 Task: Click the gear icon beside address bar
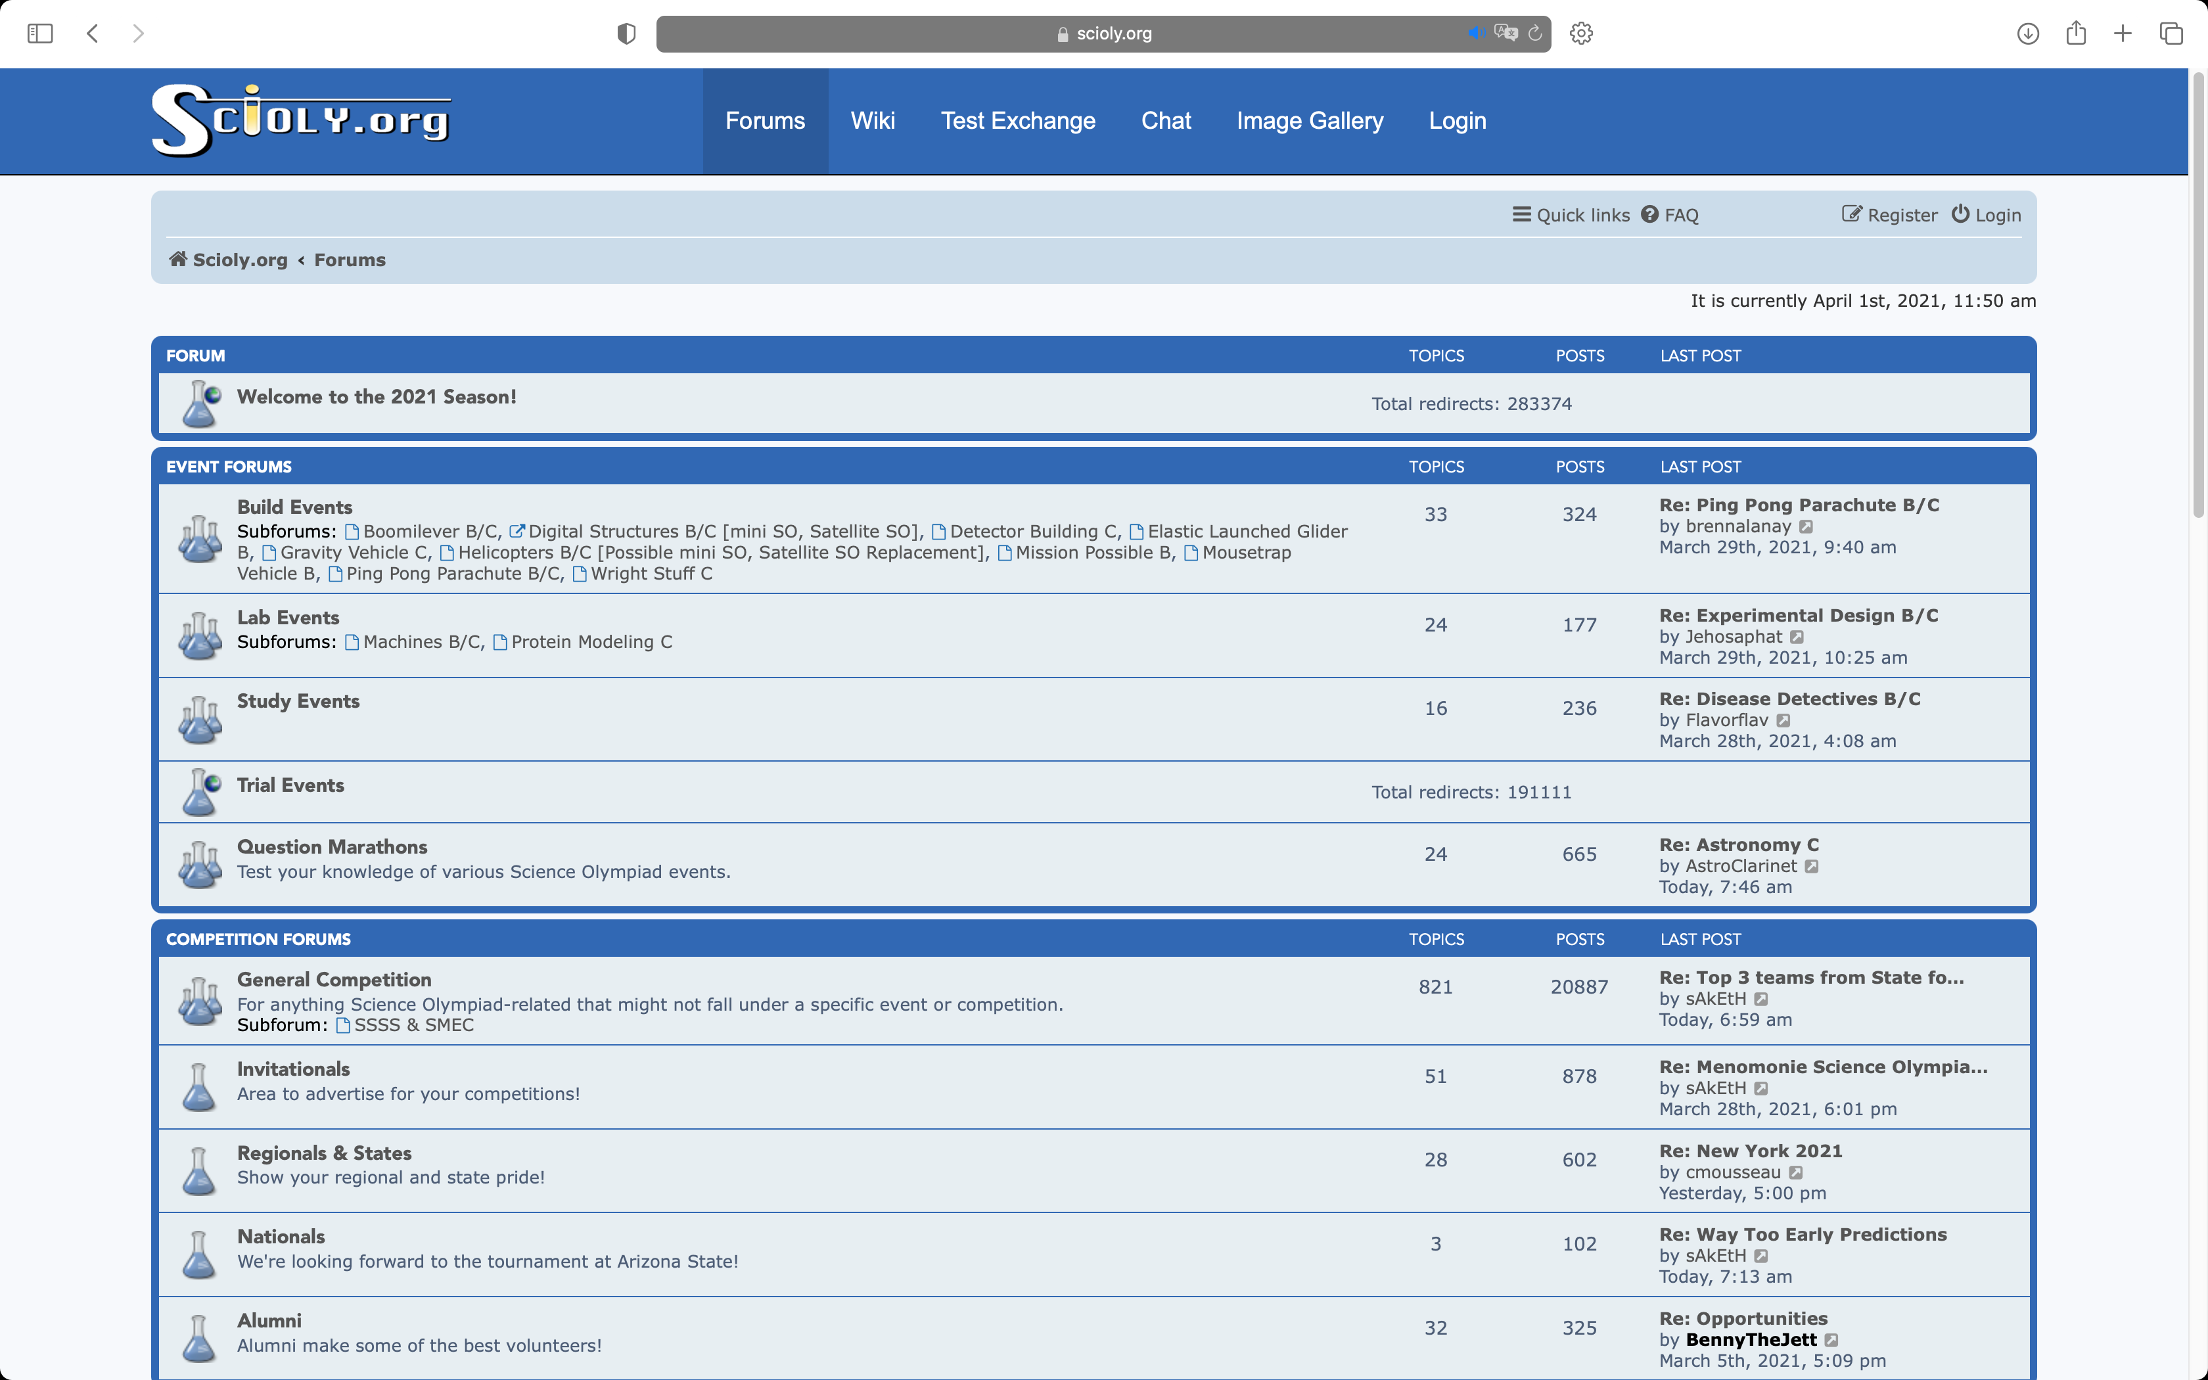pos(1581,34)
